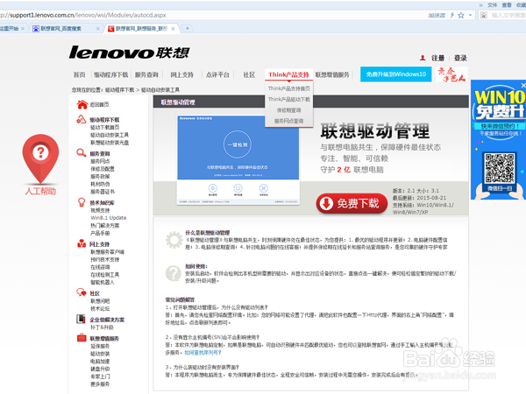Open the 查看 browser menu
The width and height of the screenshot is (526, 394).
(x=507, y=5)
